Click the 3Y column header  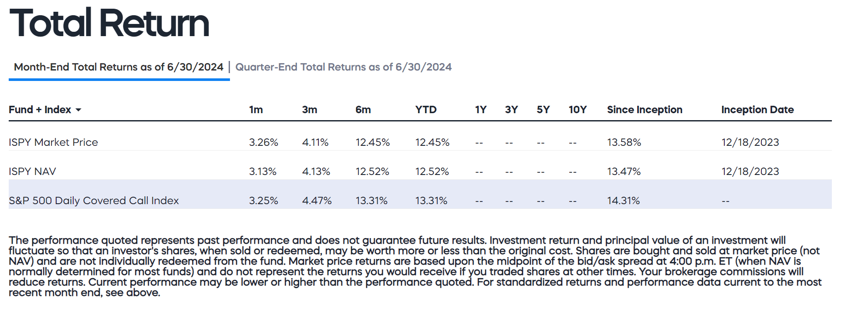[x=511, y=110]
